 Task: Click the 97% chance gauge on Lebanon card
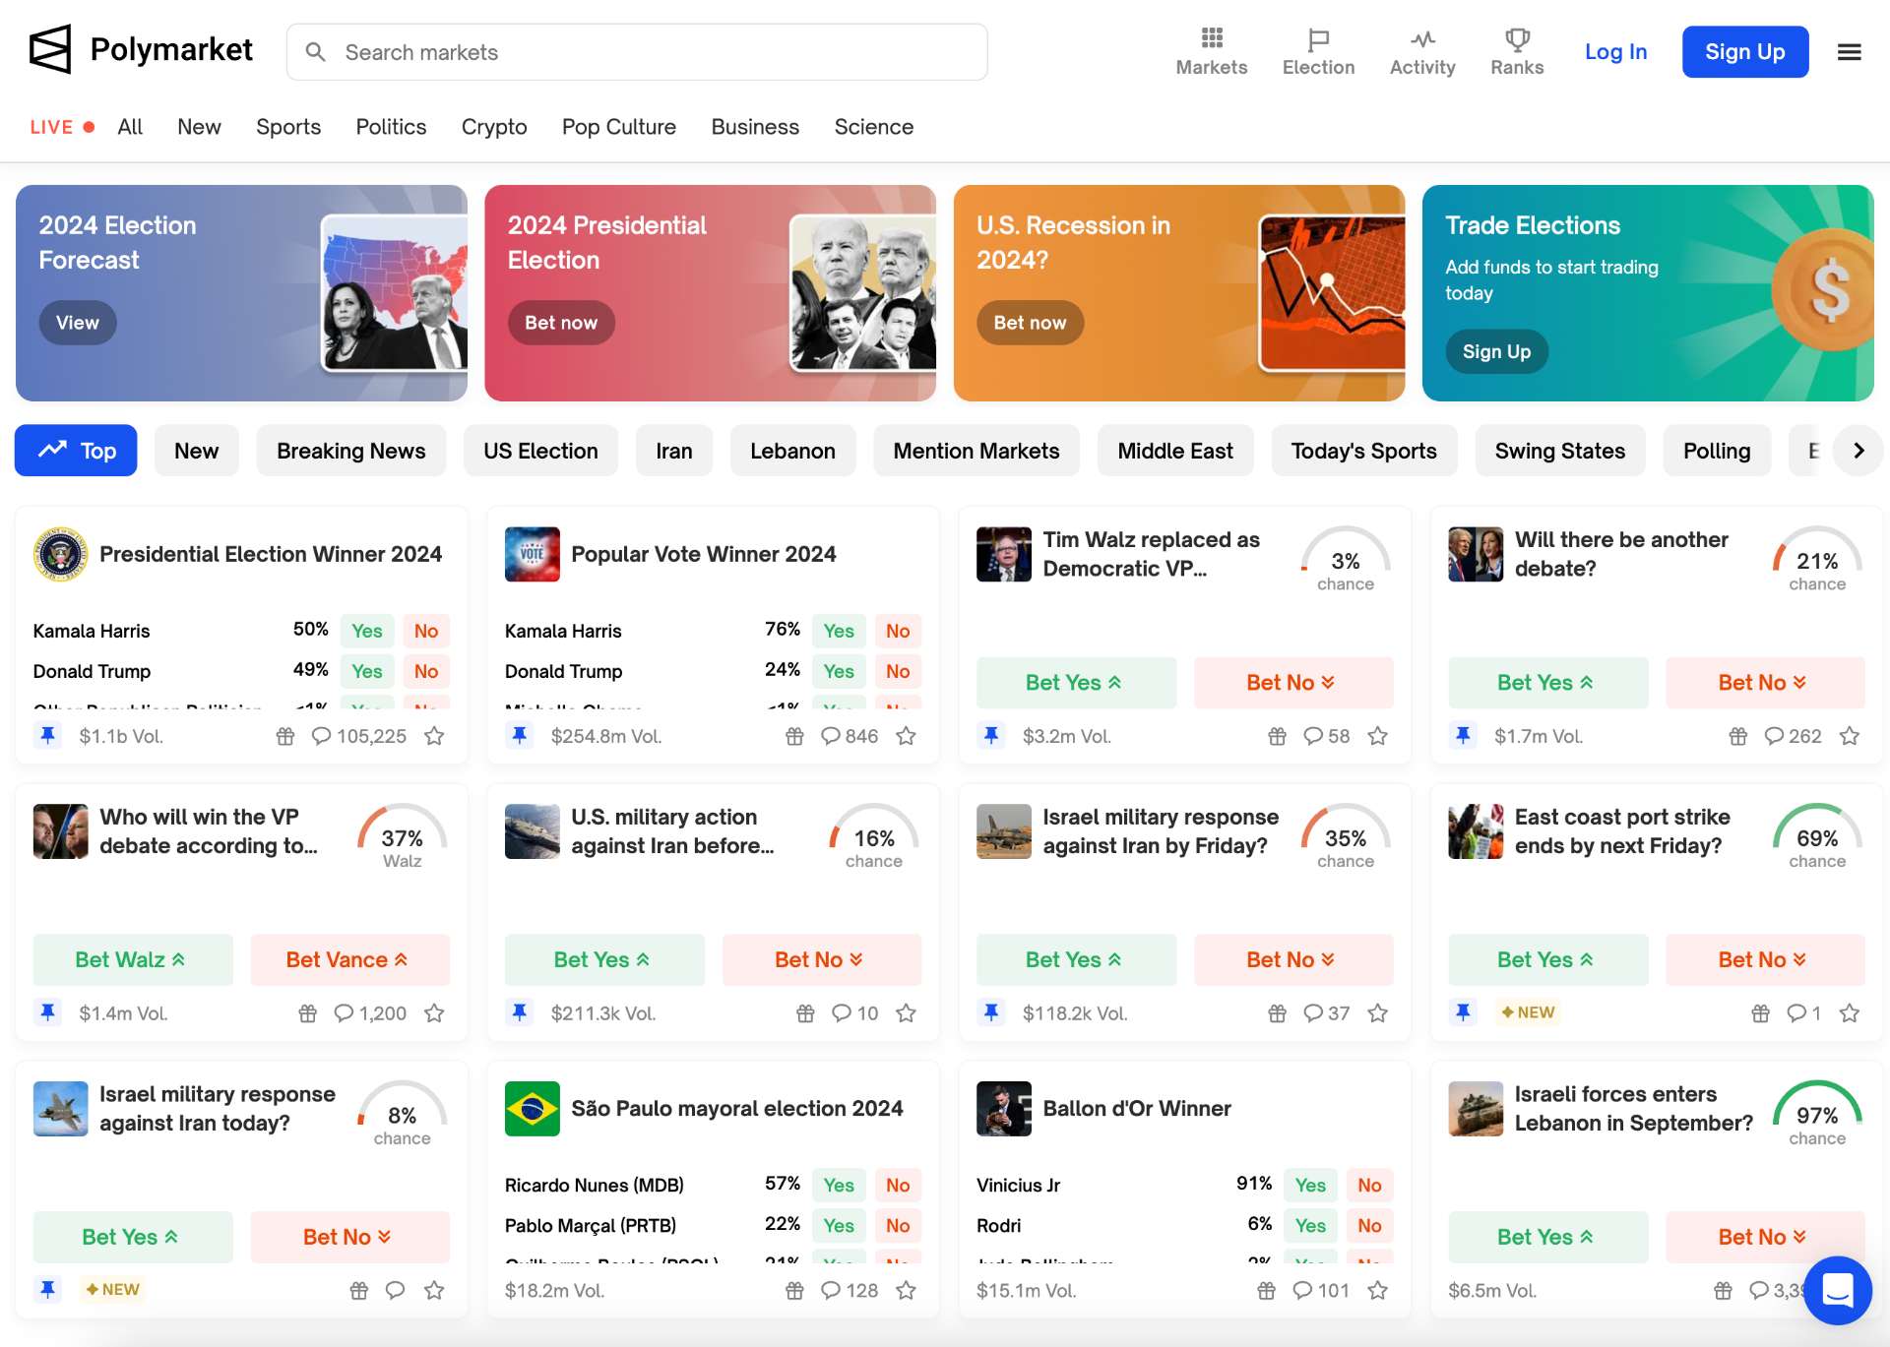(x=1817, y=1115)
